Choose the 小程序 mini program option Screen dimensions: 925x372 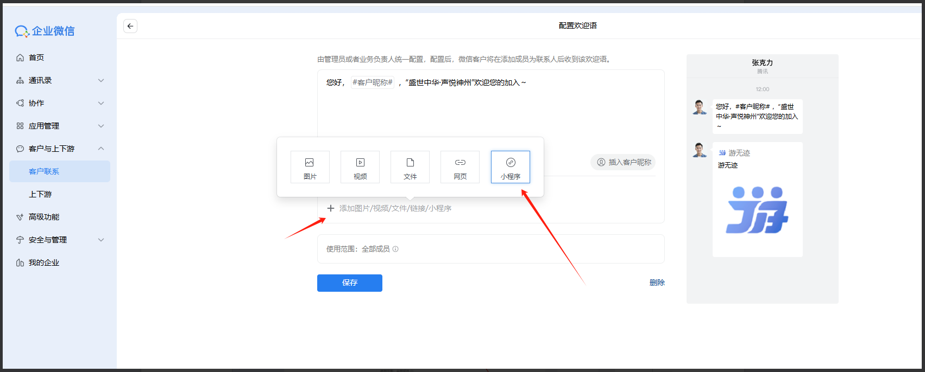click(510, 167)
